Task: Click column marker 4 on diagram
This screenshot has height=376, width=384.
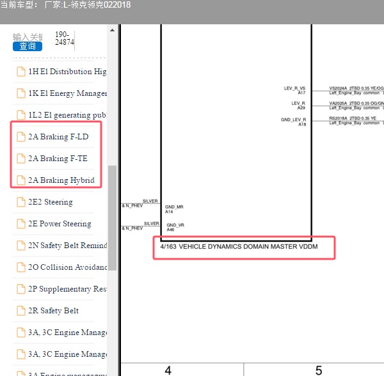Action: click(x=168, y=370)
